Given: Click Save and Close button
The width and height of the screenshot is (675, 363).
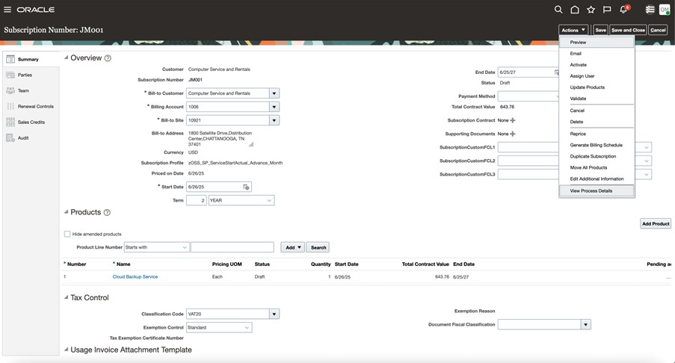Looking at the screenshot, I should pyautogui.click(x=628, y=30).
